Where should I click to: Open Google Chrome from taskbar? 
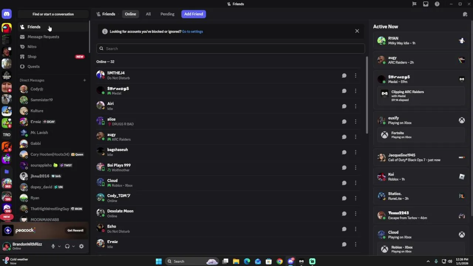coord(279,261)
